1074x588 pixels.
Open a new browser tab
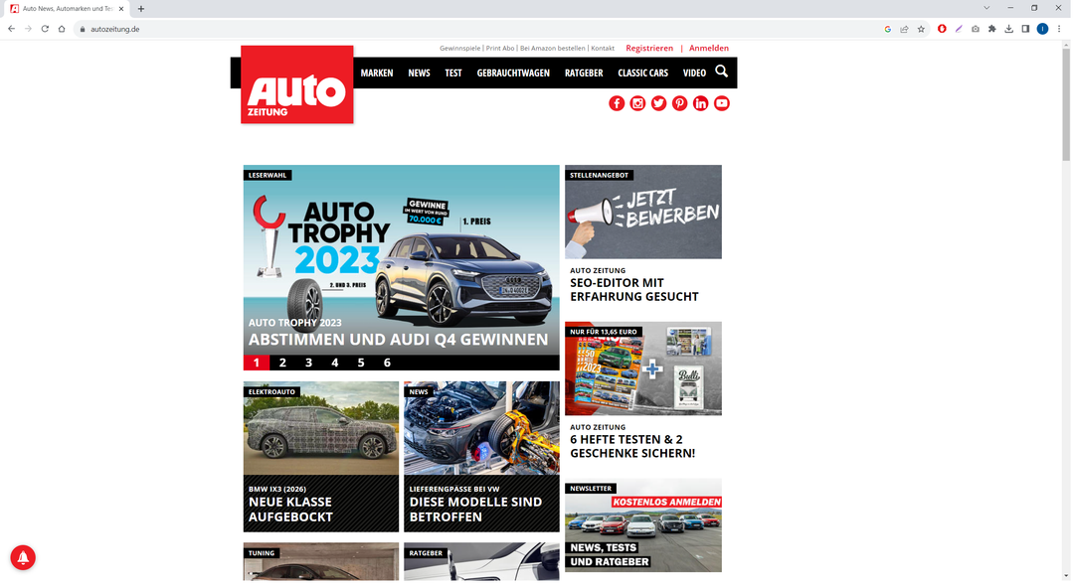coord(141,9)
